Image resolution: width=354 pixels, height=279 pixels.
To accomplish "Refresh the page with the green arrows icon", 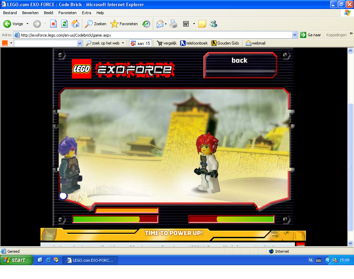I will tap(65, 24).
